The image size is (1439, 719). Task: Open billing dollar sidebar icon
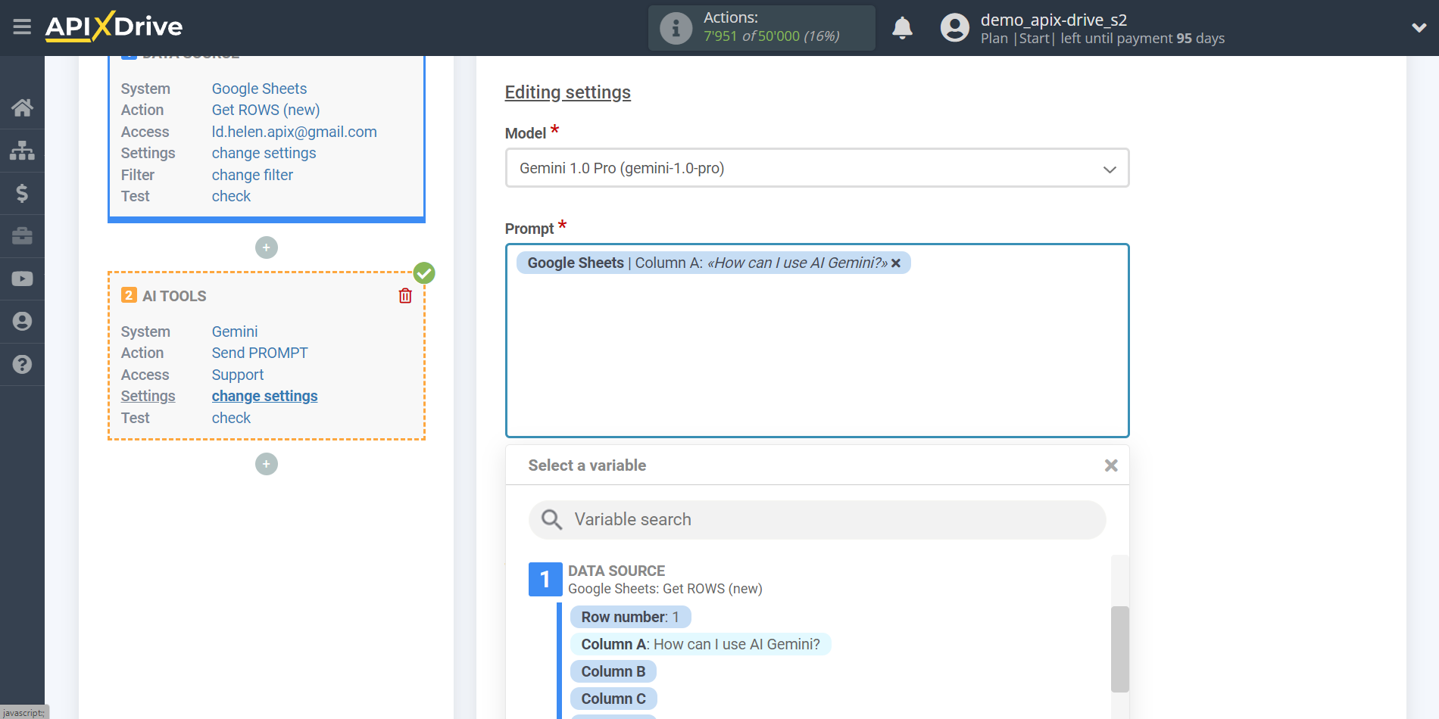[22, 193]
